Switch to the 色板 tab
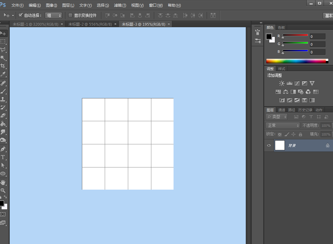 point(281,27)
